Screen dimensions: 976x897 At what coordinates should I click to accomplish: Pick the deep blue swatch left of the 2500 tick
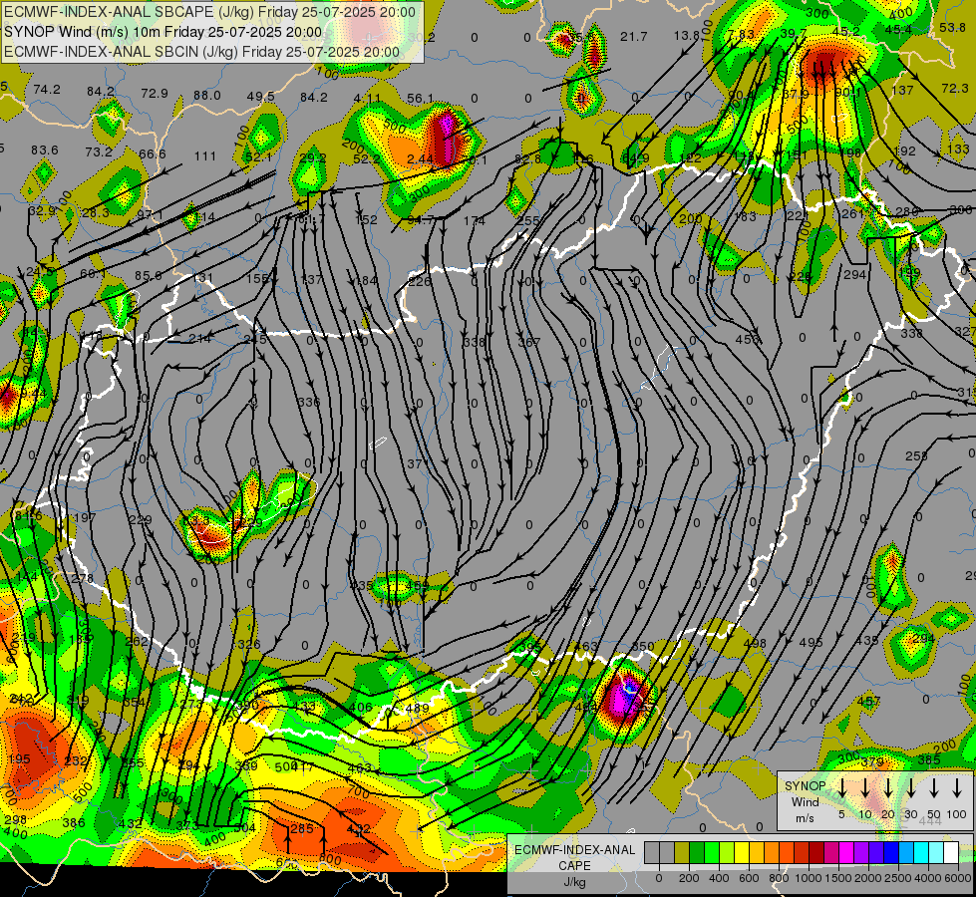pyautogui.click(x=890, y=853)
